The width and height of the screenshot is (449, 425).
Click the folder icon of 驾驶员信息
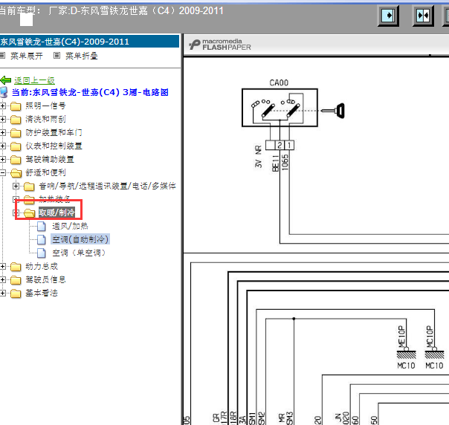(x=16, y=280)
